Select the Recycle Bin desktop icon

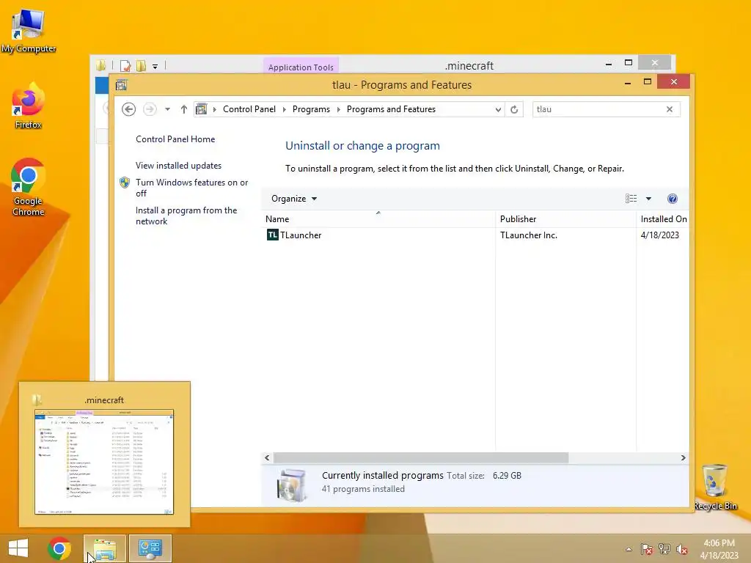(715, 487)
